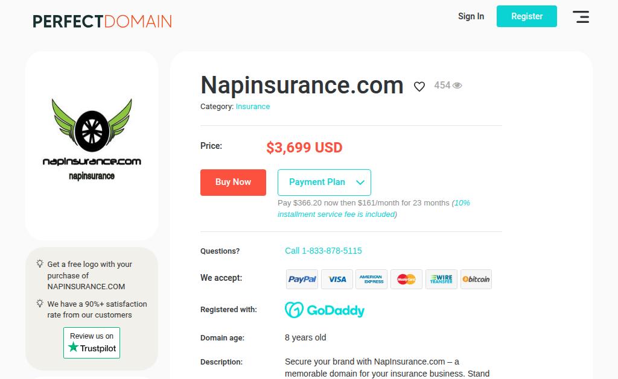Image resolution: width=618 pixels, height=379 pixels.
Task: Expand the Payment Plan dropdown
Action: 324,182
